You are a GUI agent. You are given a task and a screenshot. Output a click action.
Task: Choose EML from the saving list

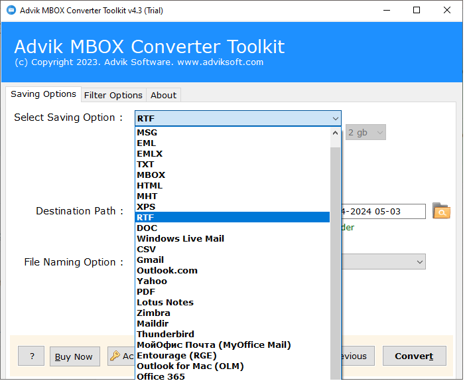(x=233, y=143)
